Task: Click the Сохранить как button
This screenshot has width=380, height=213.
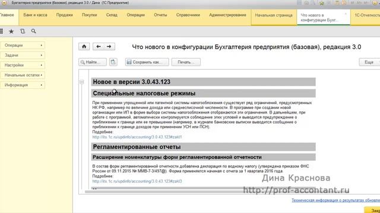Action: click(147, 62)
